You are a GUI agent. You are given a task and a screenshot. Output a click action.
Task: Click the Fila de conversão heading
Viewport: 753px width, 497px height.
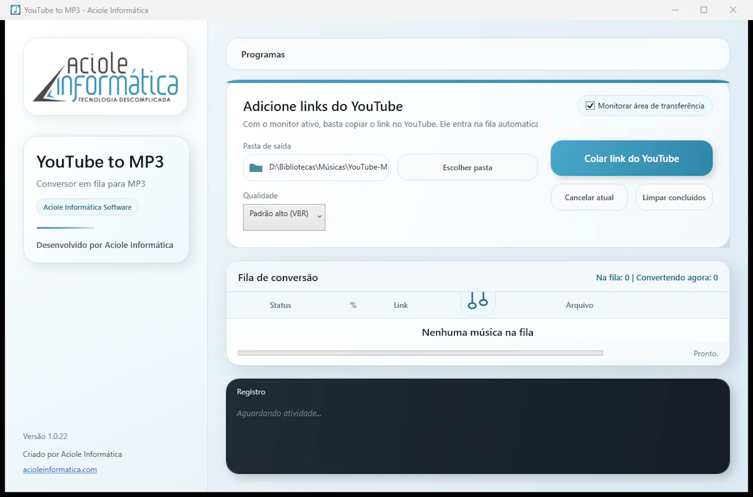point(278,278)
